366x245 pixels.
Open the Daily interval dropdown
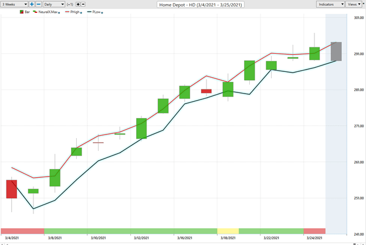pyautogui.click(x=54, y=4)
